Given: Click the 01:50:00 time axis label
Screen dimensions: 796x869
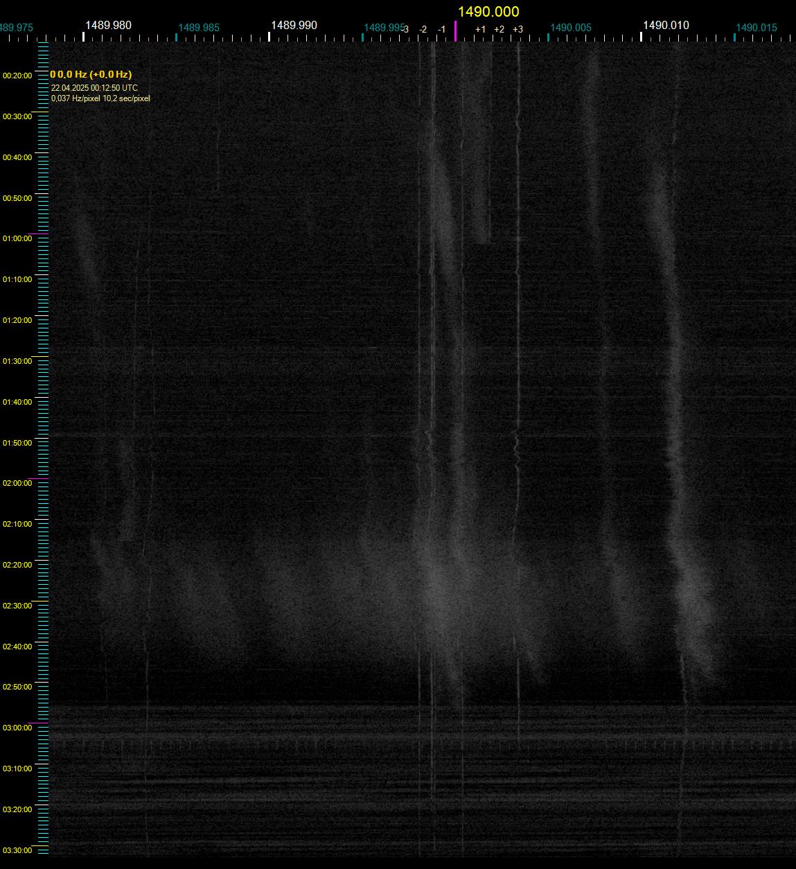Looking at the screenshot, I should pos(17,443).
